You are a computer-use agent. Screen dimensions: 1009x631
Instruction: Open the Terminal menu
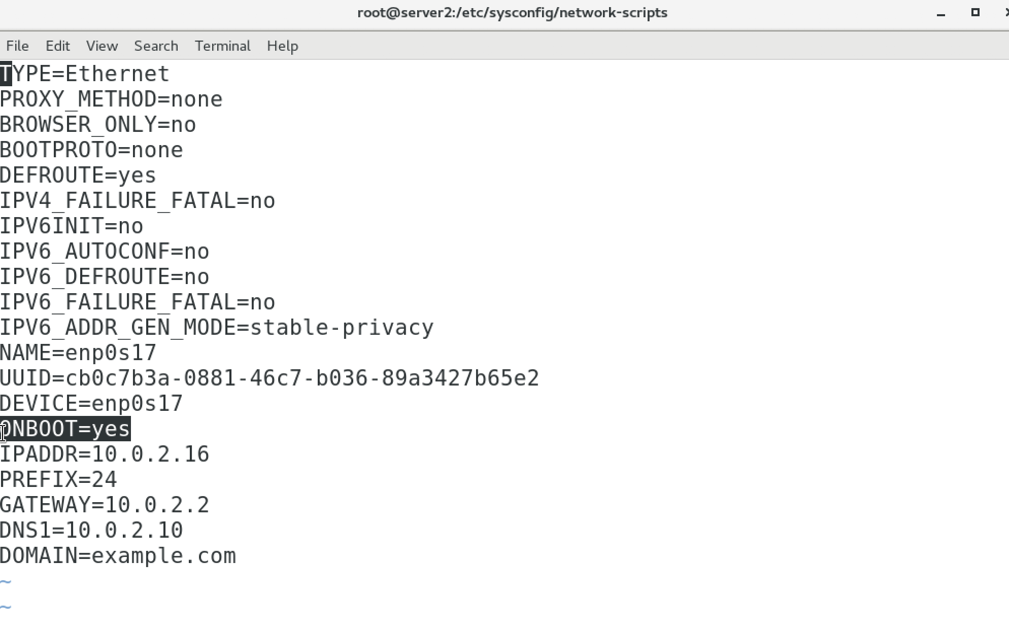[222, 46]
